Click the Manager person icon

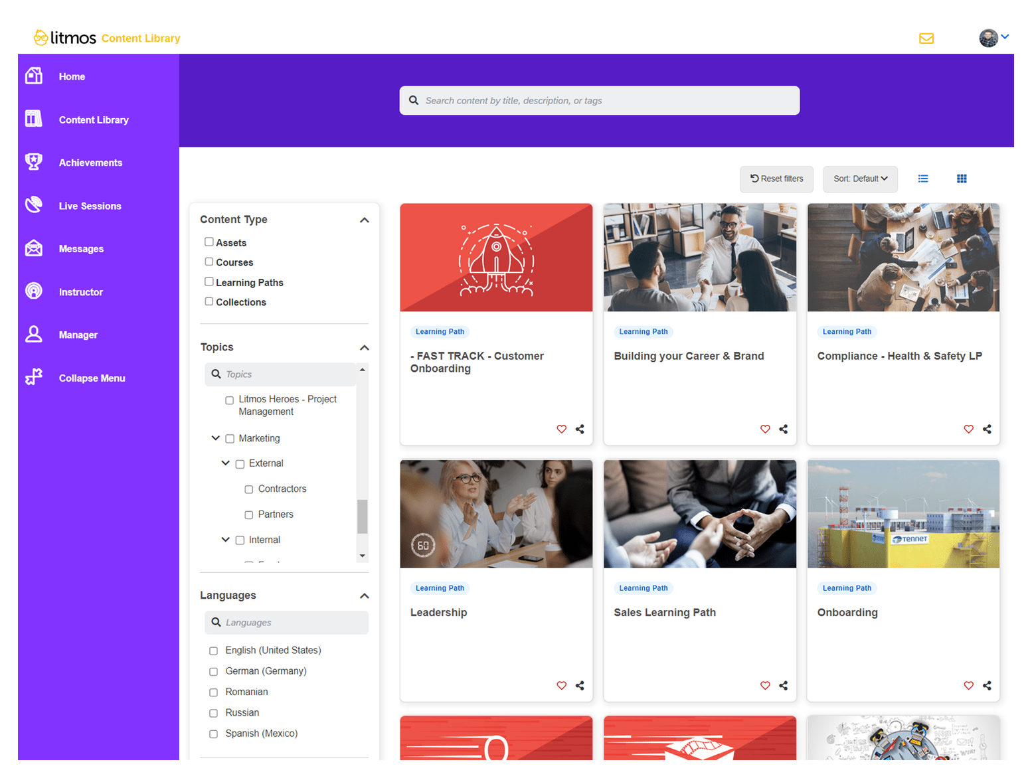click(x=34, y=335)
